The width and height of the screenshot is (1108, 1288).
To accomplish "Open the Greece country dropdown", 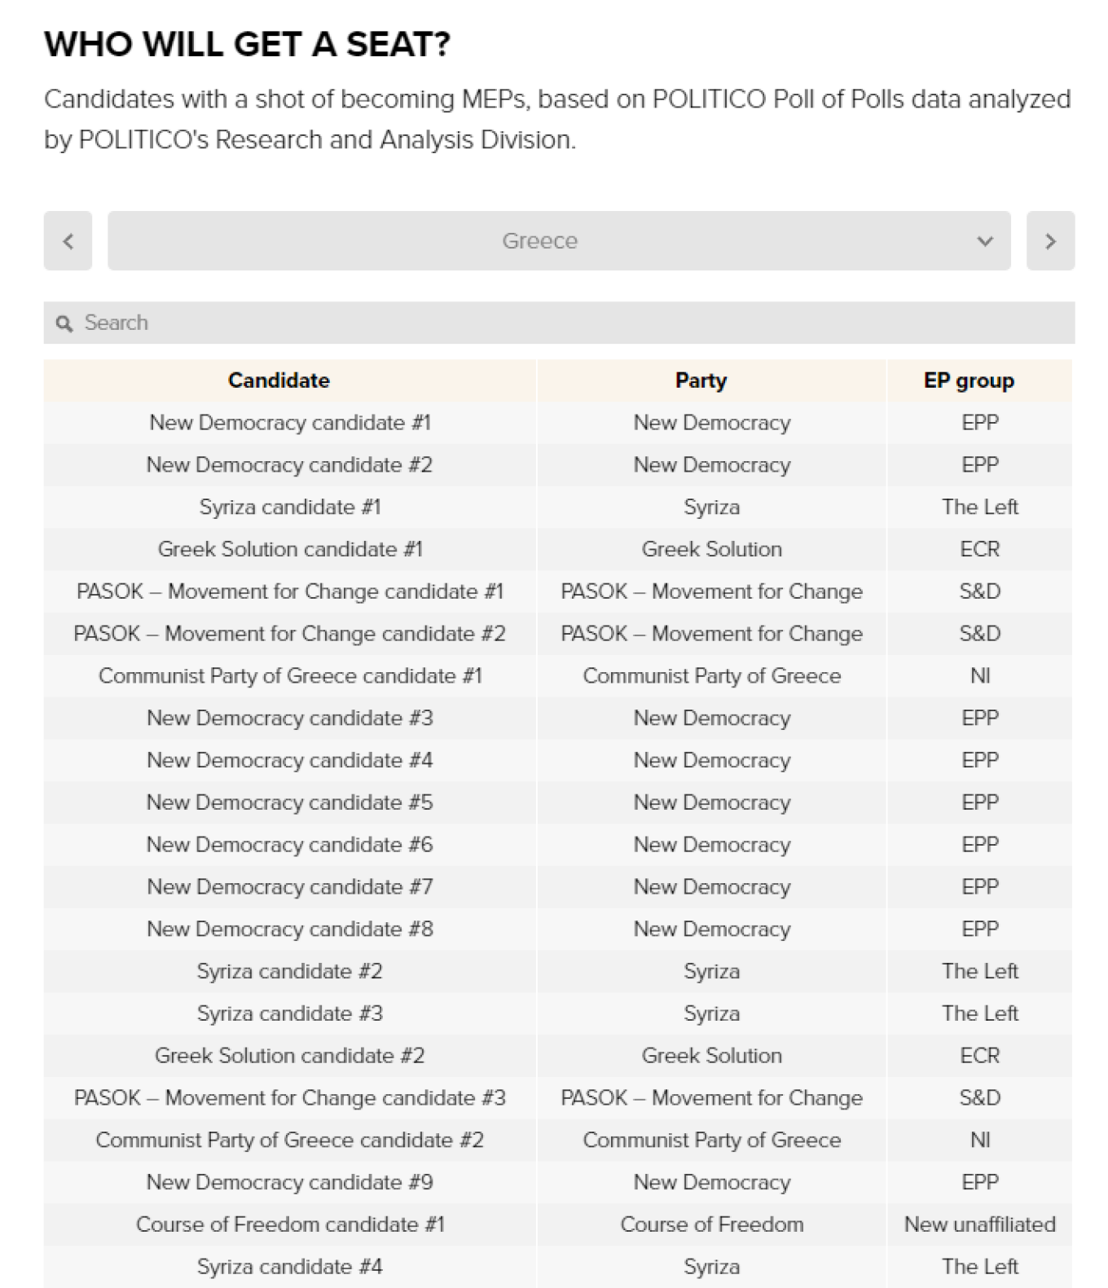I will (539, 241).
